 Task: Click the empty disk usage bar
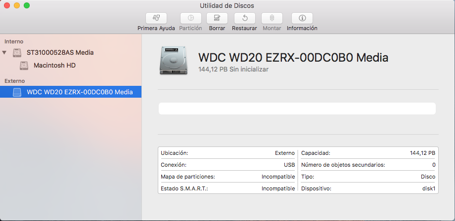point(297,109)
